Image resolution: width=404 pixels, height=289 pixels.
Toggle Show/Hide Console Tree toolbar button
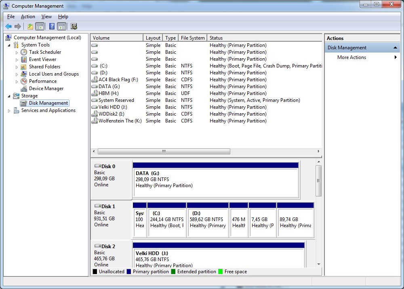coord(40,27)
